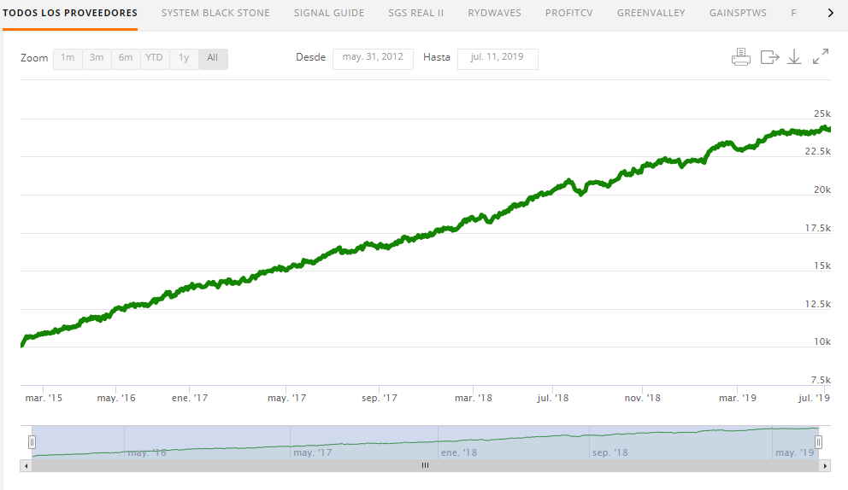
Task: Click the scrollbar right arrow
Action: pos(825,465)
